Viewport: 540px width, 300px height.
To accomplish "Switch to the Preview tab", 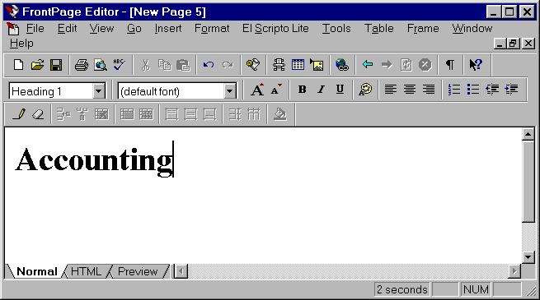I will point(138,271).
